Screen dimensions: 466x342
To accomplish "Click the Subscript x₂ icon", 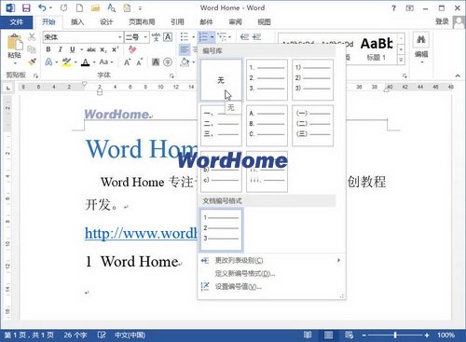I will tap(103, 49).
